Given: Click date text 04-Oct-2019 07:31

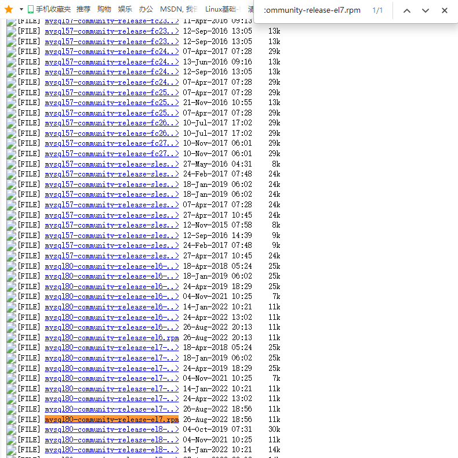Looking at the screenshot, I should [217, 430].
